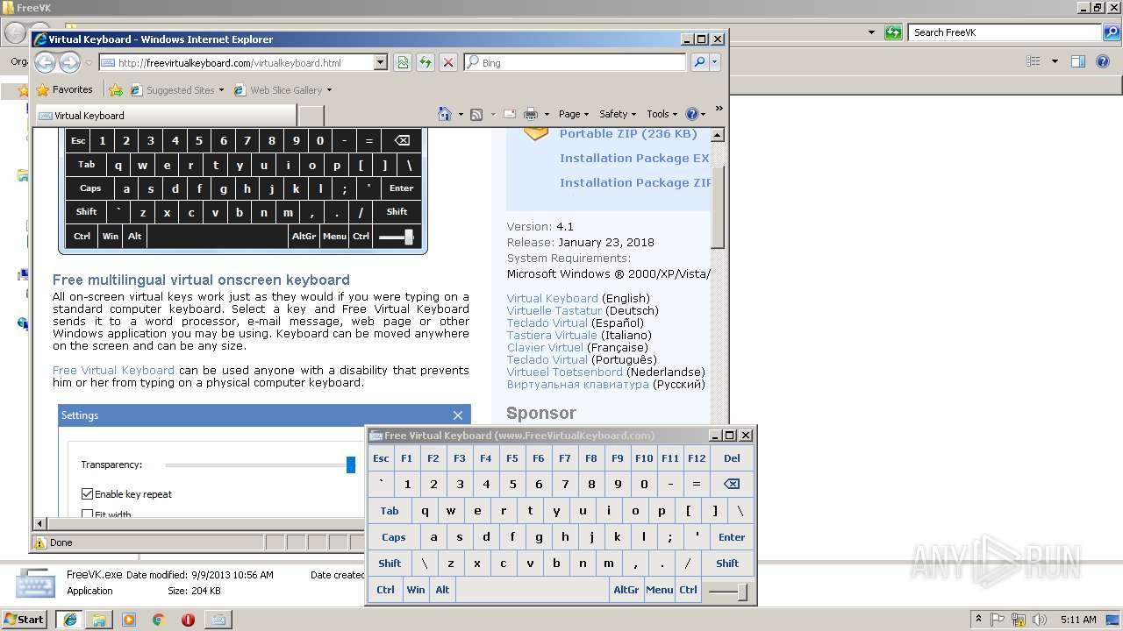Open Internet Explorer from taskbar
Image resolution: width=1123 pixels, height=631 pixels.
pyautogui.click(x=69, y=619)
